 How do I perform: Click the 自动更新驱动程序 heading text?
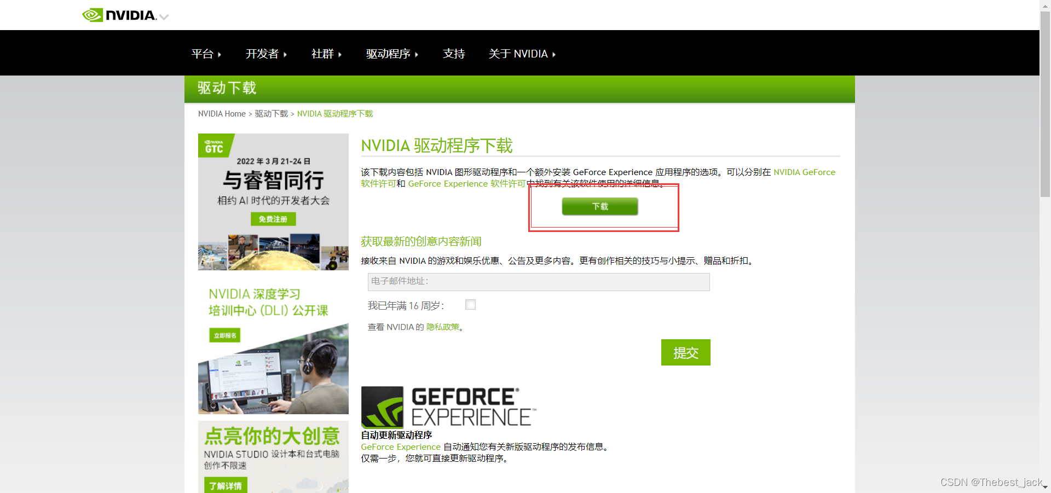[x=396, y=435]
